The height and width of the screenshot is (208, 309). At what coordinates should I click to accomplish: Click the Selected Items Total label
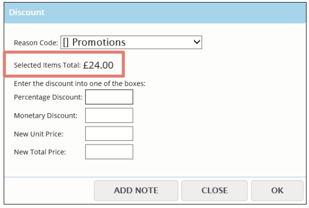tap(47, 65)
